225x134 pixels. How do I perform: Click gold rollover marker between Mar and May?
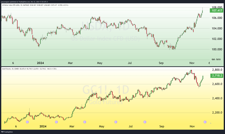tap(85, 122)
